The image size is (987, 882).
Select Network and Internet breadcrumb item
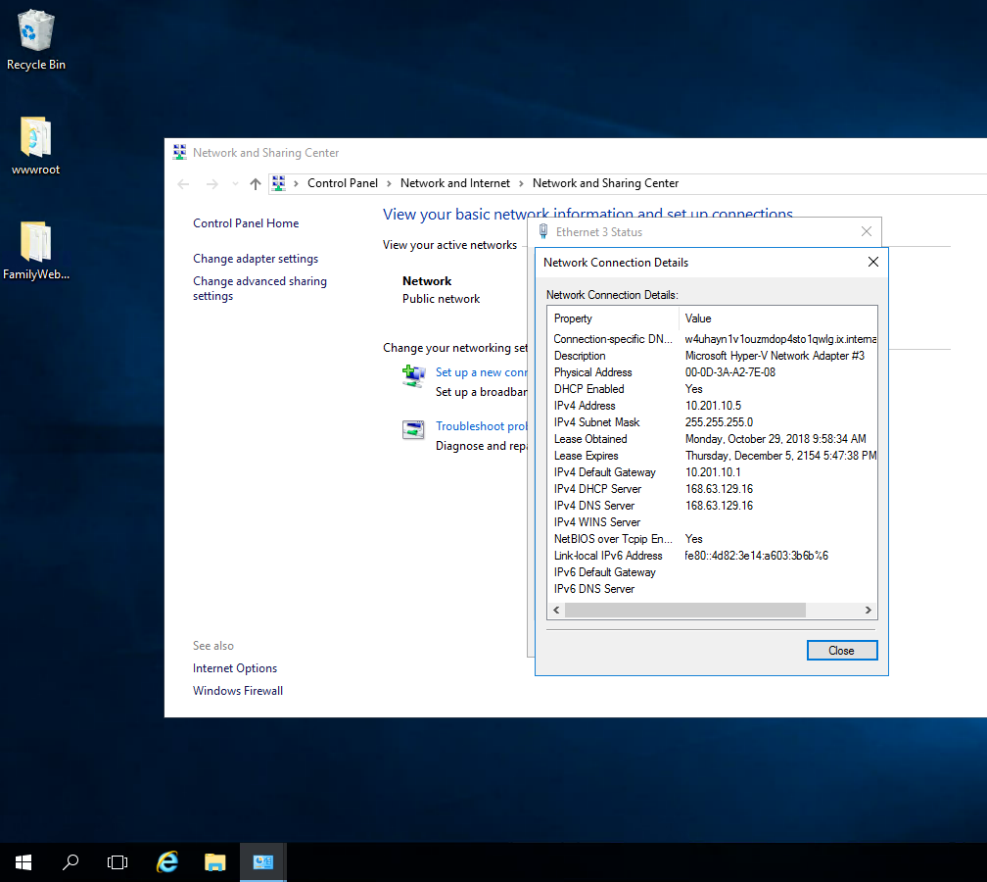454,183
